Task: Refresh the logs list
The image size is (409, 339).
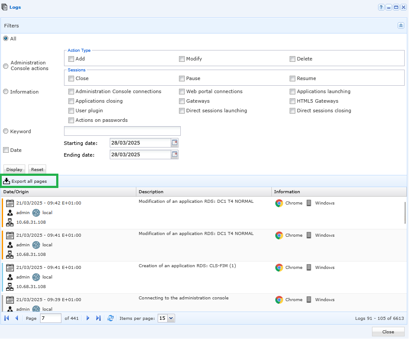Action: 111,318
